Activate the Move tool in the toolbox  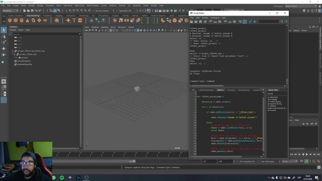4,49
